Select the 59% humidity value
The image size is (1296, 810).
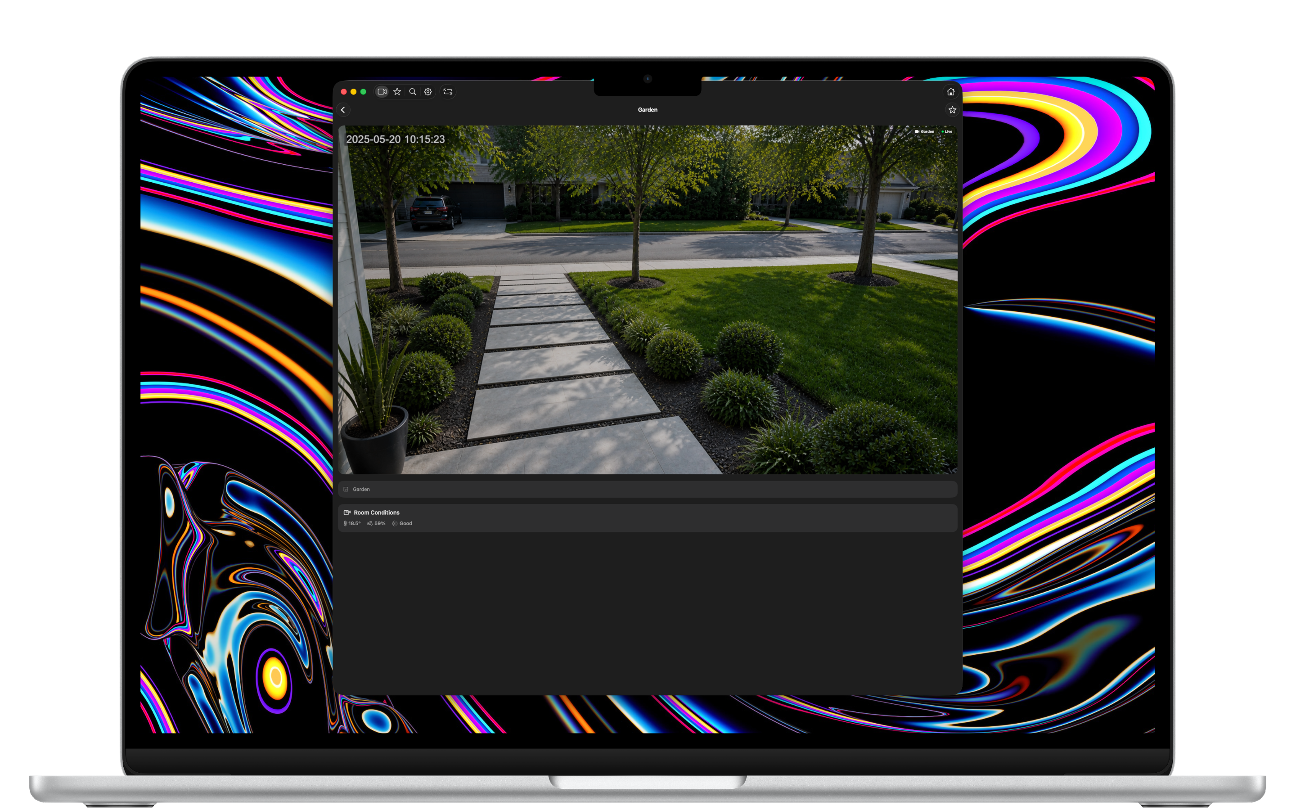tap(380, 523)
